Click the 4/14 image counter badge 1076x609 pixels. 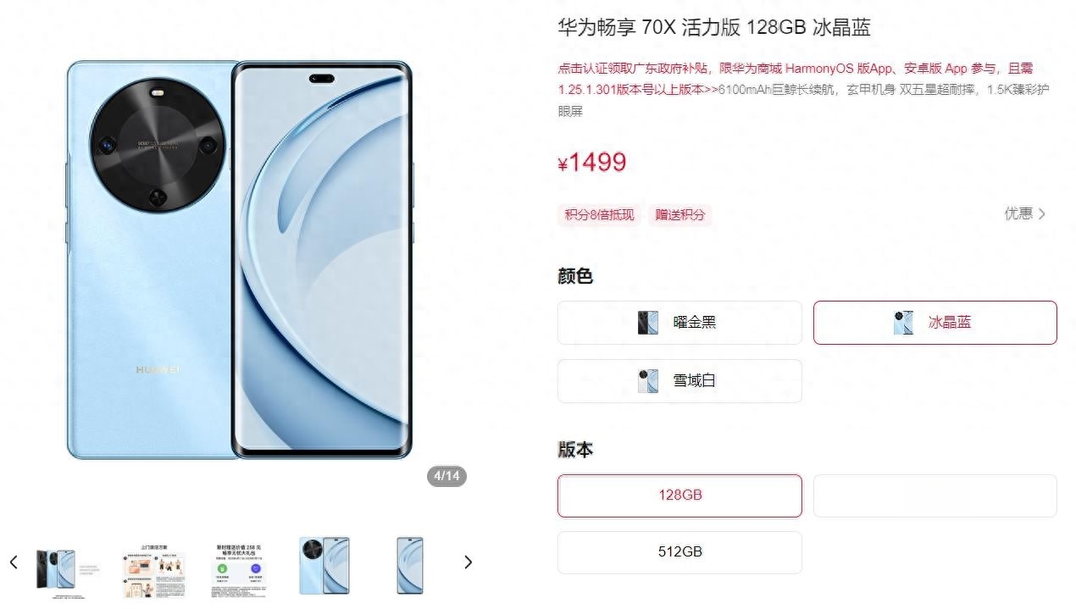446,476
